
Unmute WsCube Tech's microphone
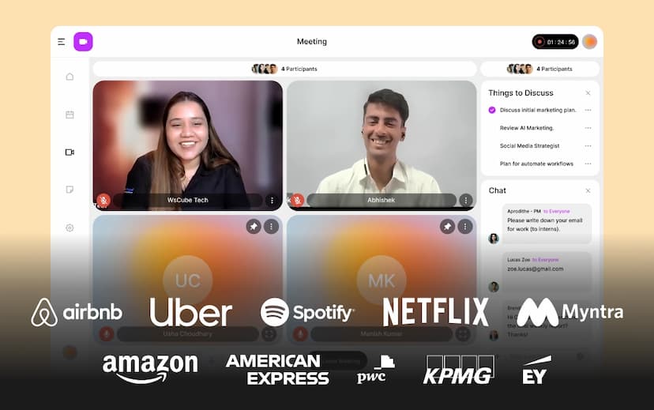click(103, 201)
